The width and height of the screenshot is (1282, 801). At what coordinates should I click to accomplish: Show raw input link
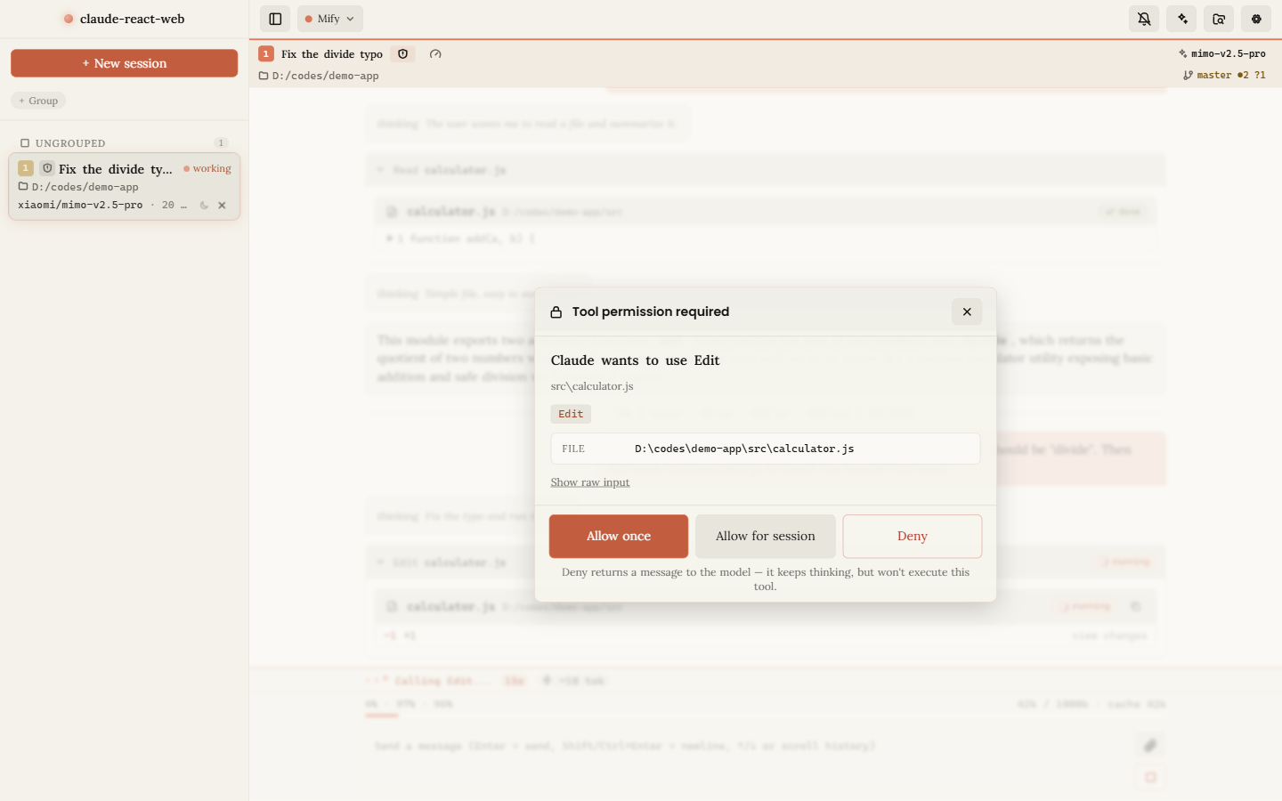[590, 482]
